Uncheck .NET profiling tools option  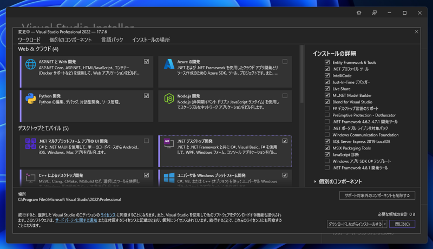[x=327, y=69]
